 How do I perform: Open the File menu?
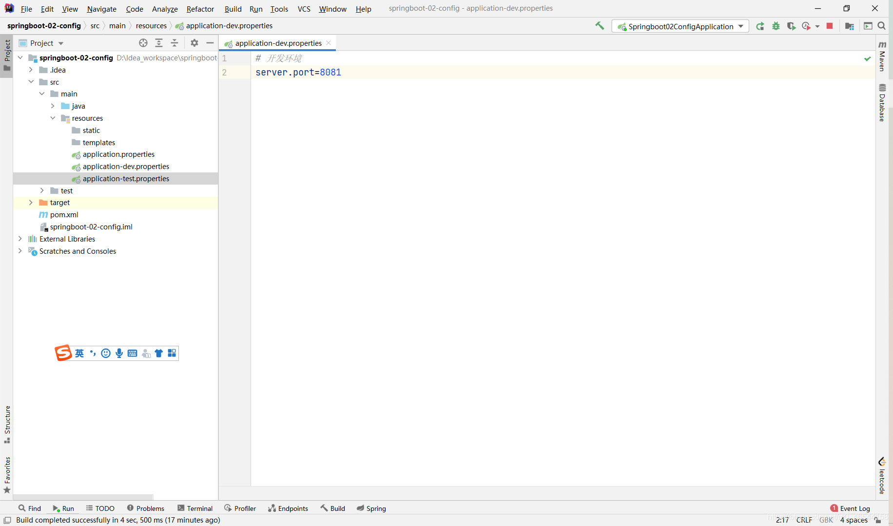(x=26, y=9)
